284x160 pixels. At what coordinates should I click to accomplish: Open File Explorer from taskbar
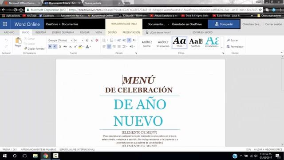35,156
